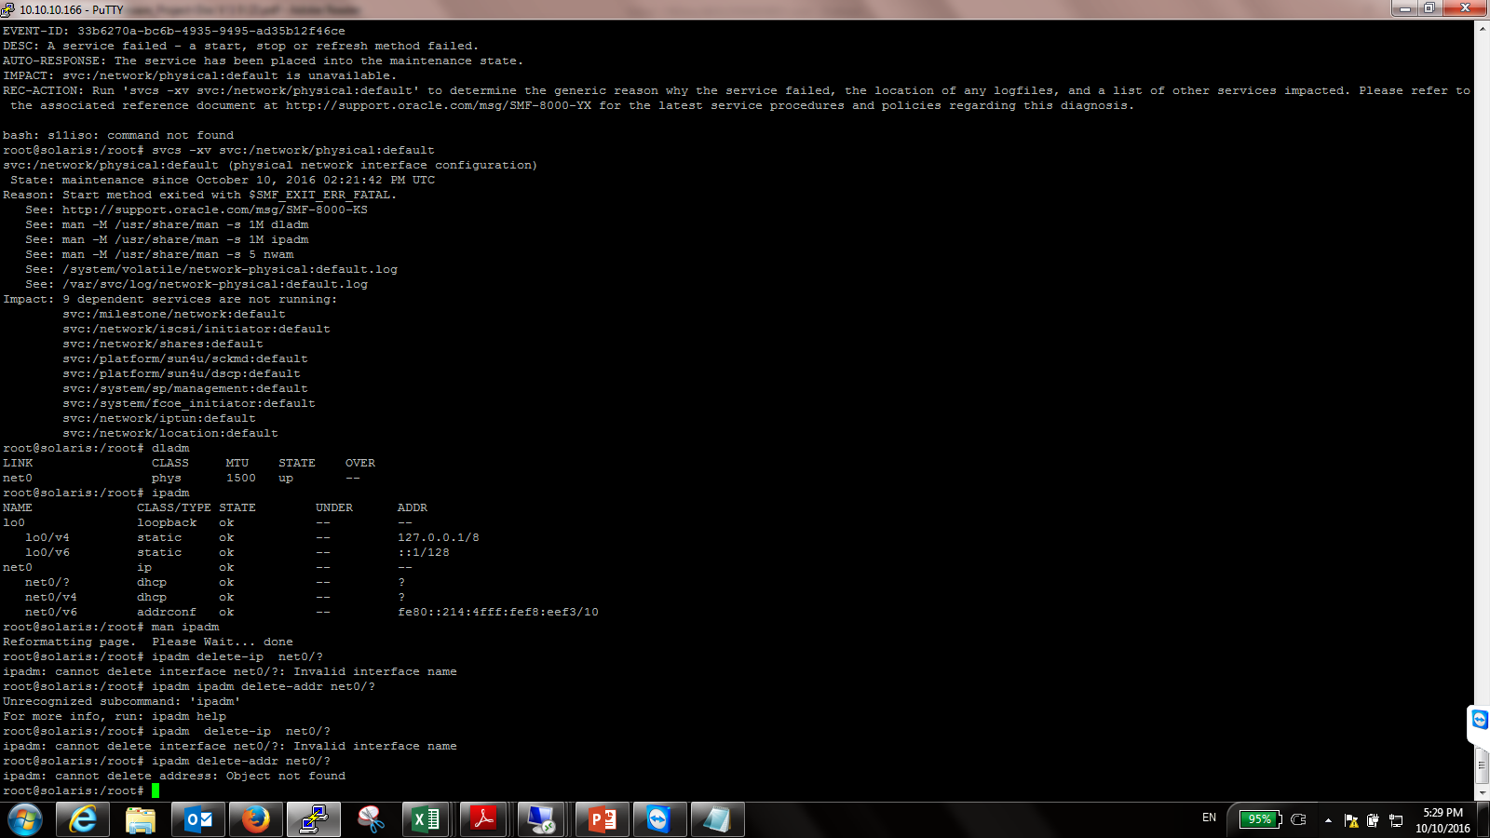
Task: Click 'svc:/platform/sun4u/dscp:default' line
Action: tap(182, 373)
